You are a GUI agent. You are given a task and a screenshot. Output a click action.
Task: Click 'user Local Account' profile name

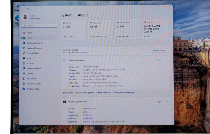(35, 17)
